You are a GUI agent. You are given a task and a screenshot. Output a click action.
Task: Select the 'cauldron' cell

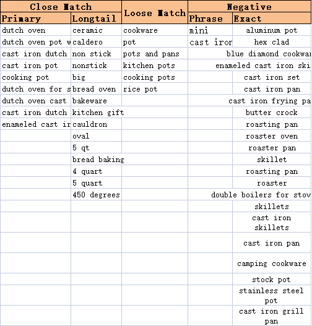point(97,124)
